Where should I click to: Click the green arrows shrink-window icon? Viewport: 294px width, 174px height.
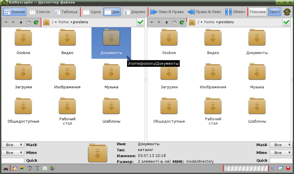coord(45,168)
